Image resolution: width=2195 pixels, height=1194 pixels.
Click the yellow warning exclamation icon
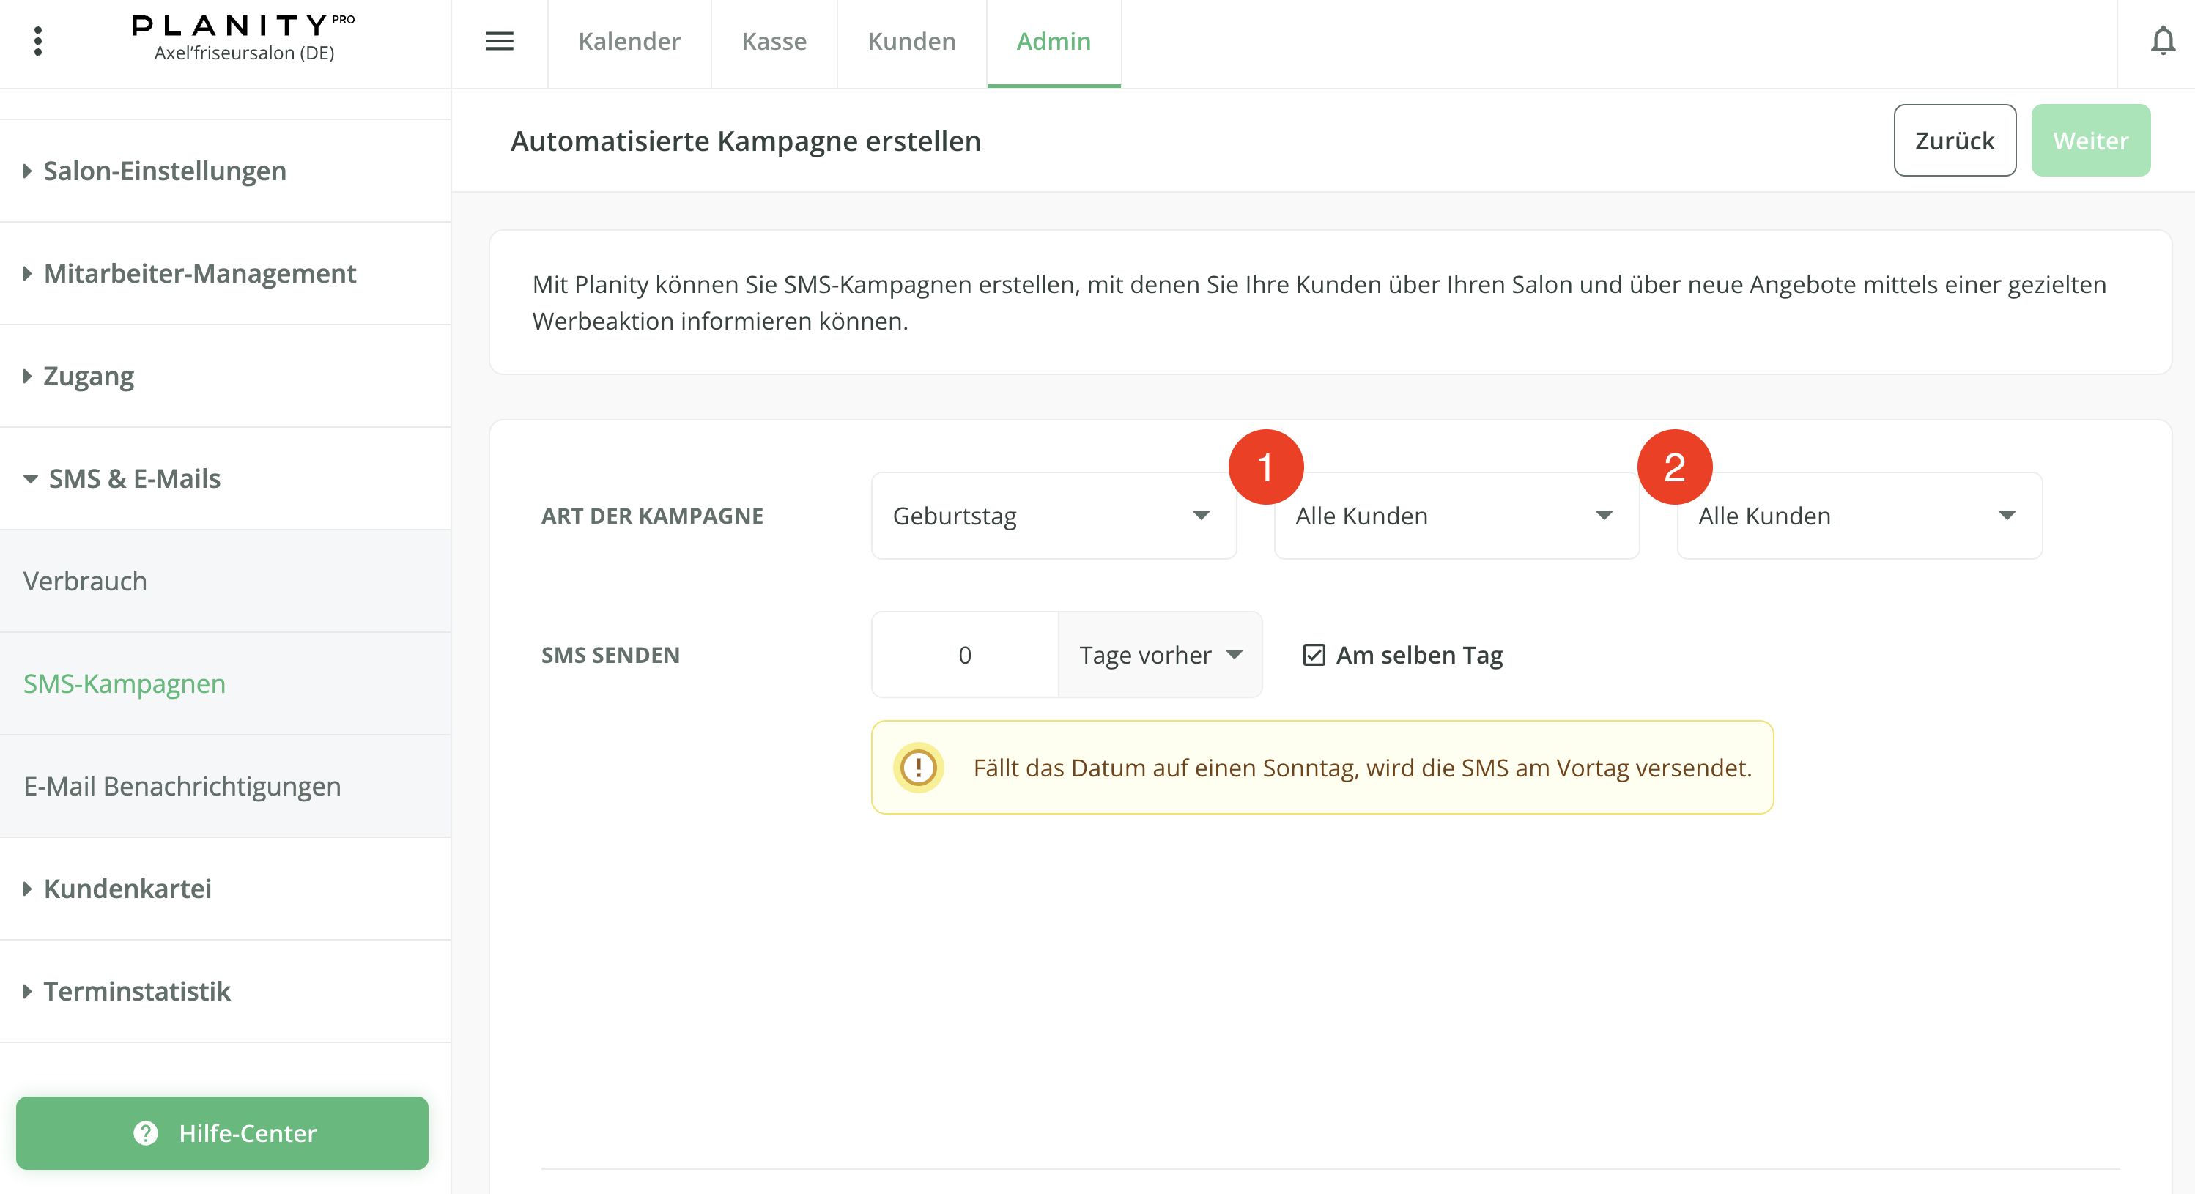coord(918,767)
